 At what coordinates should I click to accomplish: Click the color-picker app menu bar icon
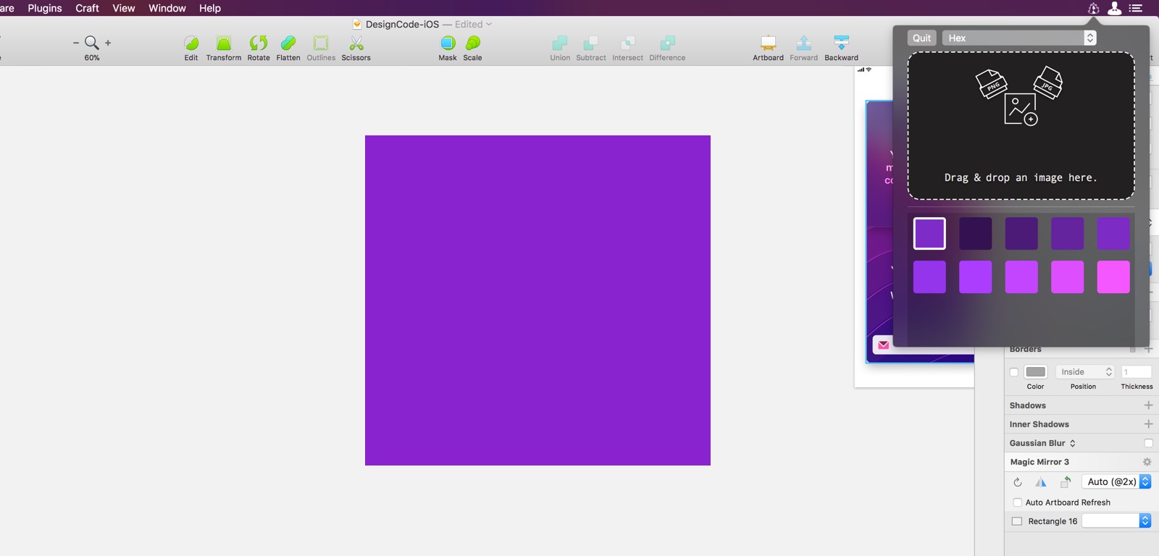pos(1094,8)
